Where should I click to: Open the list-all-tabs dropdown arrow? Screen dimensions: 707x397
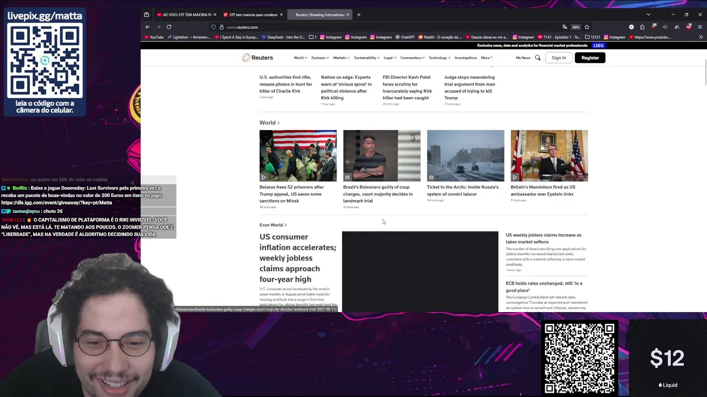coord(648,15)
